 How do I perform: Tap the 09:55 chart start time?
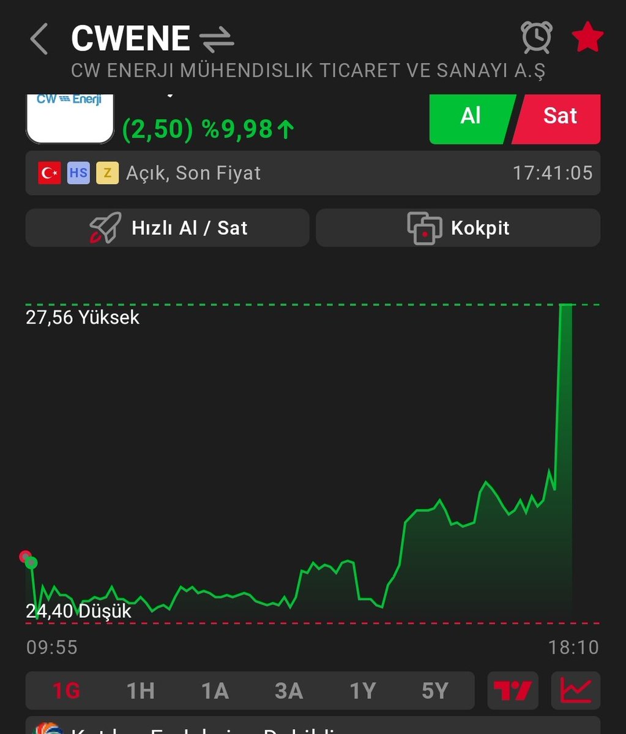52,647
